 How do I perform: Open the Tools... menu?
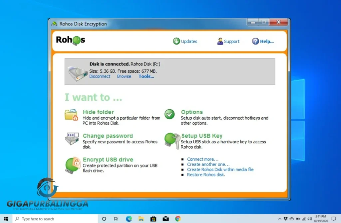(x=146, y=76)
